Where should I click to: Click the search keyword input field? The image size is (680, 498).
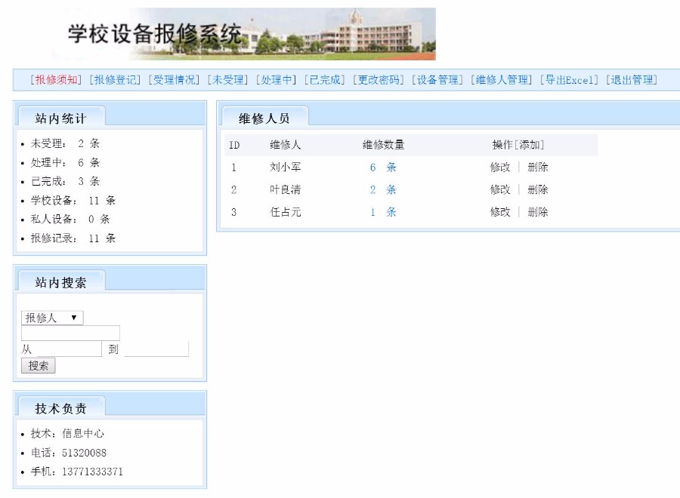tap(70, 333)
